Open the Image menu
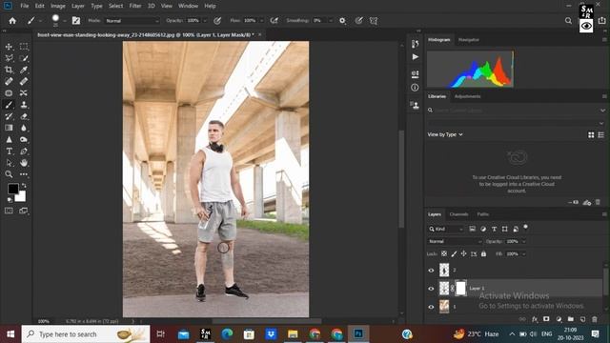This screenshot has width=610, height=343. [x=58, y=6]
